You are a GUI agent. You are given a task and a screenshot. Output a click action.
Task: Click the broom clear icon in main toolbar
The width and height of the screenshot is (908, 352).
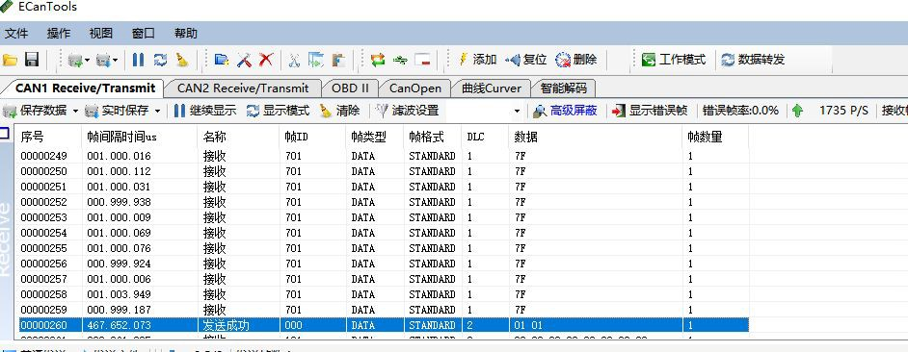point(182,59)
